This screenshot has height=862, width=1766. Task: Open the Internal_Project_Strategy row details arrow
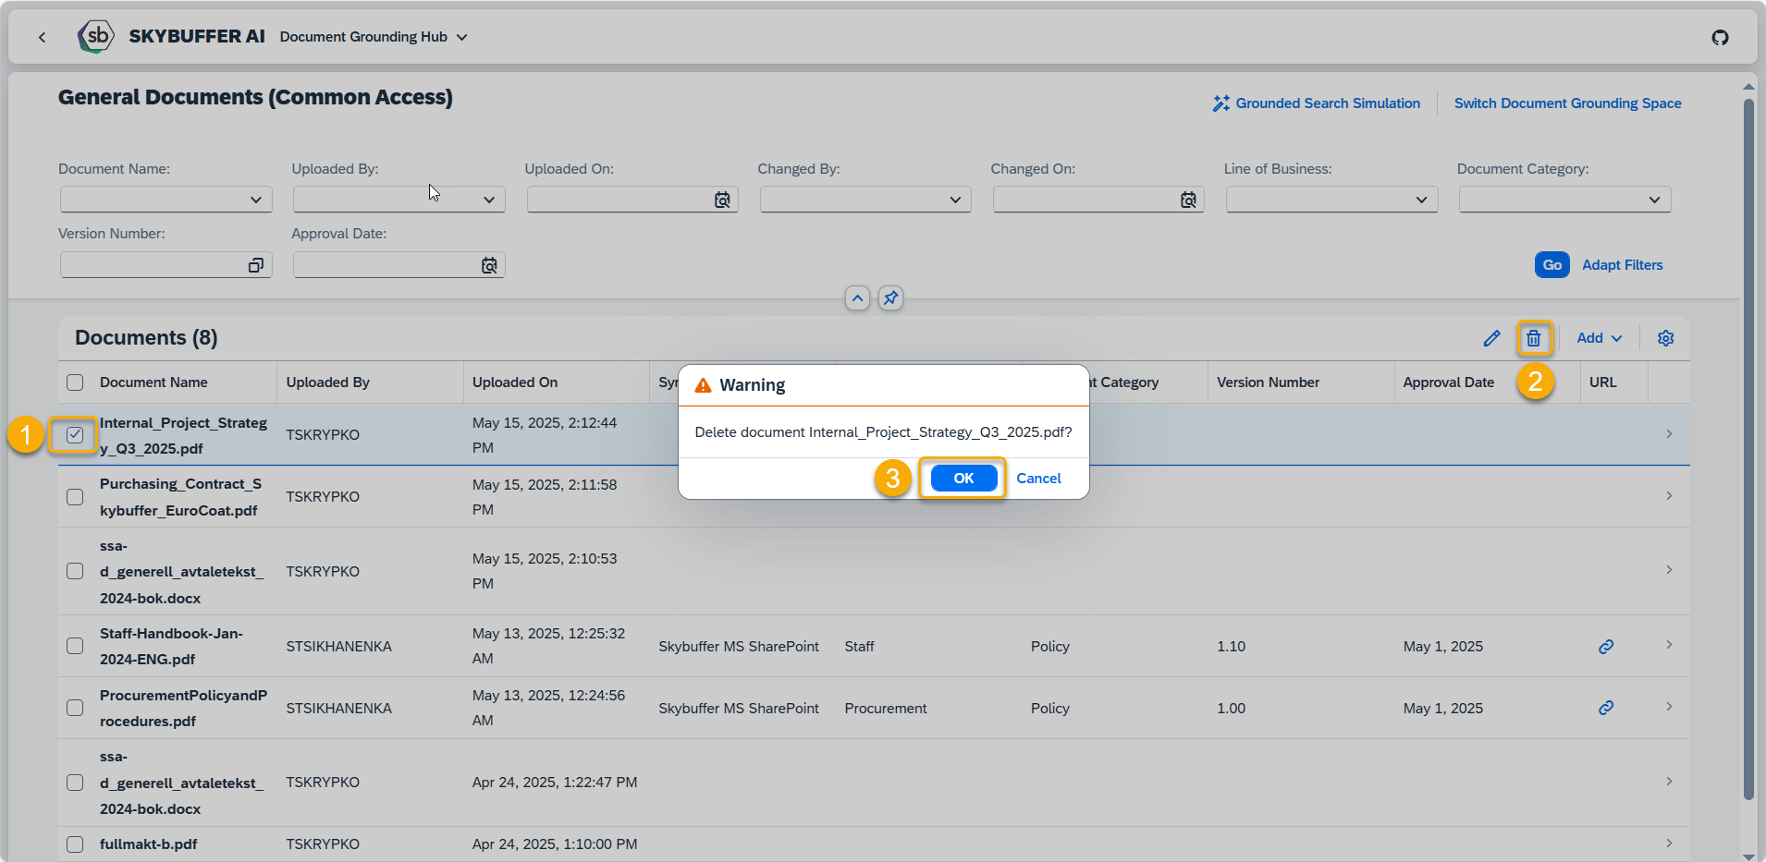pyautogui.click(x=1669, y=434)
